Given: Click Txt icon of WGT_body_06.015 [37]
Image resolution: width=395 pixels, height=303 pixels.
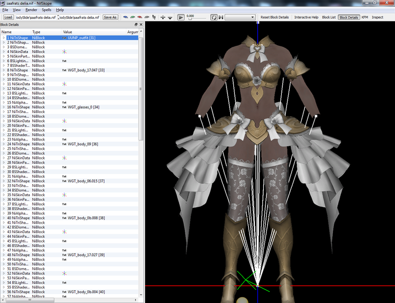Looking at the screenshot, I should pos(64,181).
